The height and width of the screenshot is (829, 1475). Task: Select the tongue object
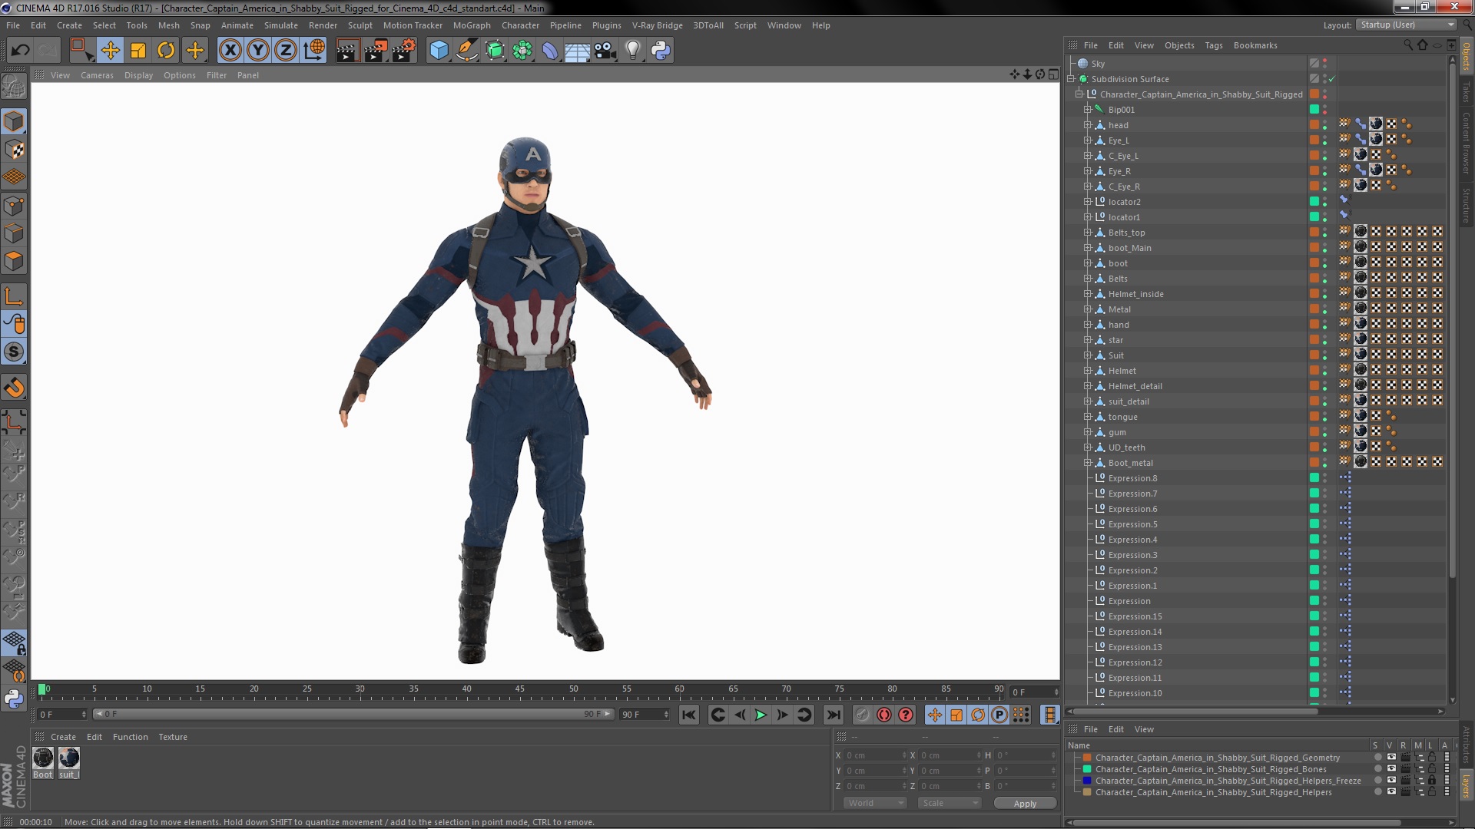tap(1122, 417)
